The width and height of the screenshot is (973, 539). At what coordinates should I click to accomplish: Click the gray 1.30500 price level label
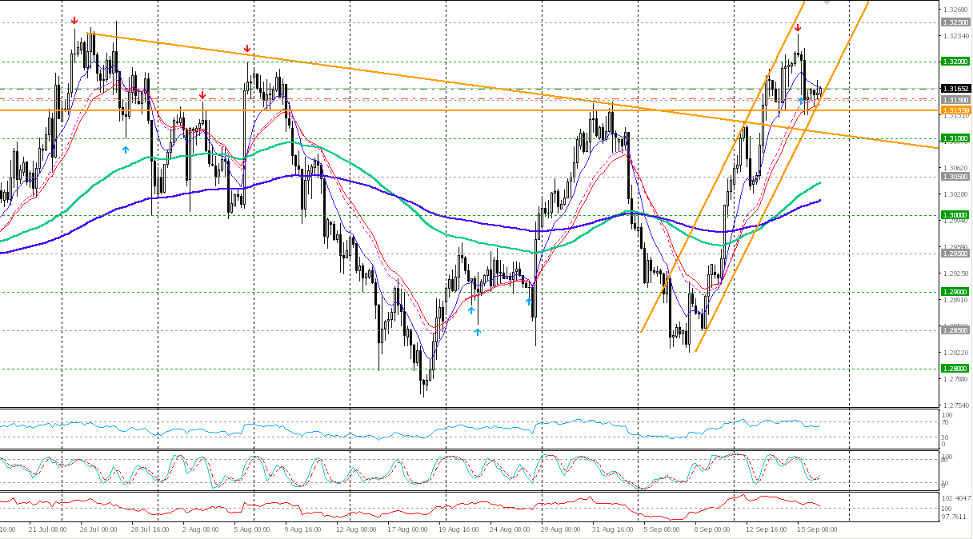pyautogui.click(x=956, y=177)
